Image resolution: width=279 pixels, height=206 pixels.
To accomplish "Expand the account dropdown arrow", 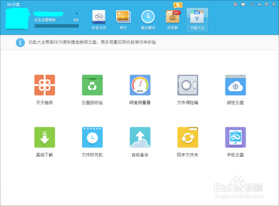I will coord(76,13).
